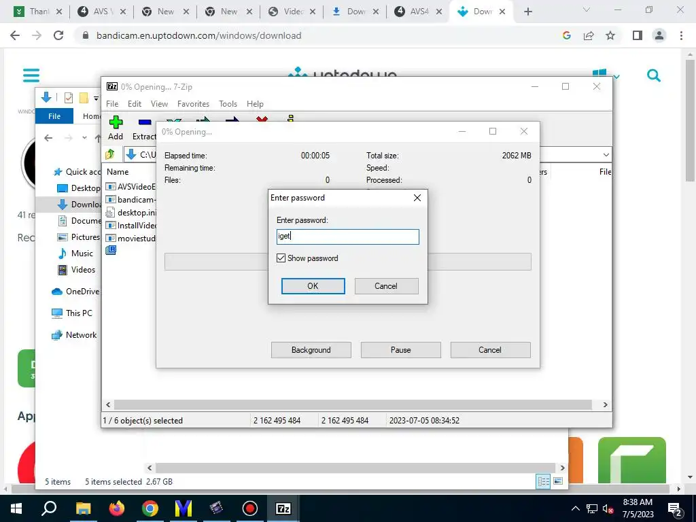Screen dimensions: 696x522
Task: Open the Windows Start menu
Action: 16,508
